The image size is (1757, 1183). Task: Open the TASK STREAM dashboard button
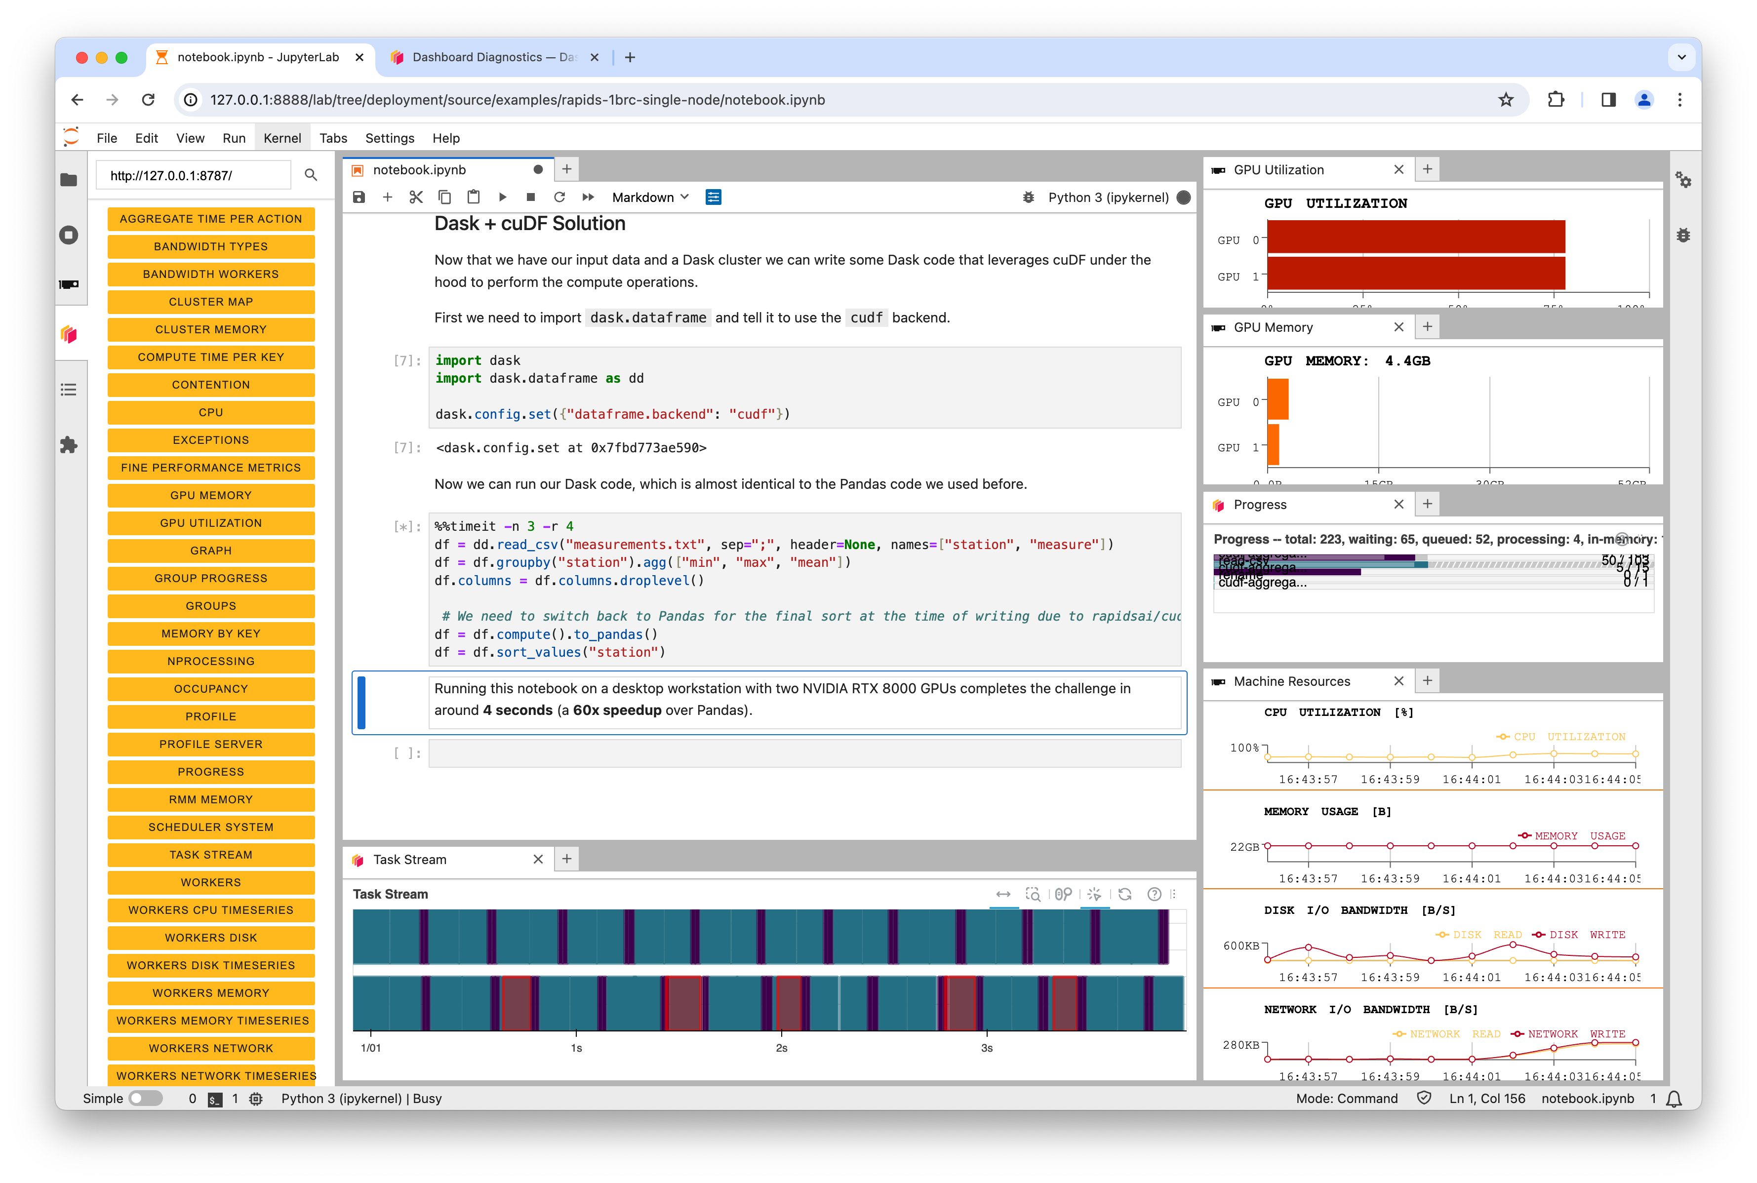(x=210, y=855)
